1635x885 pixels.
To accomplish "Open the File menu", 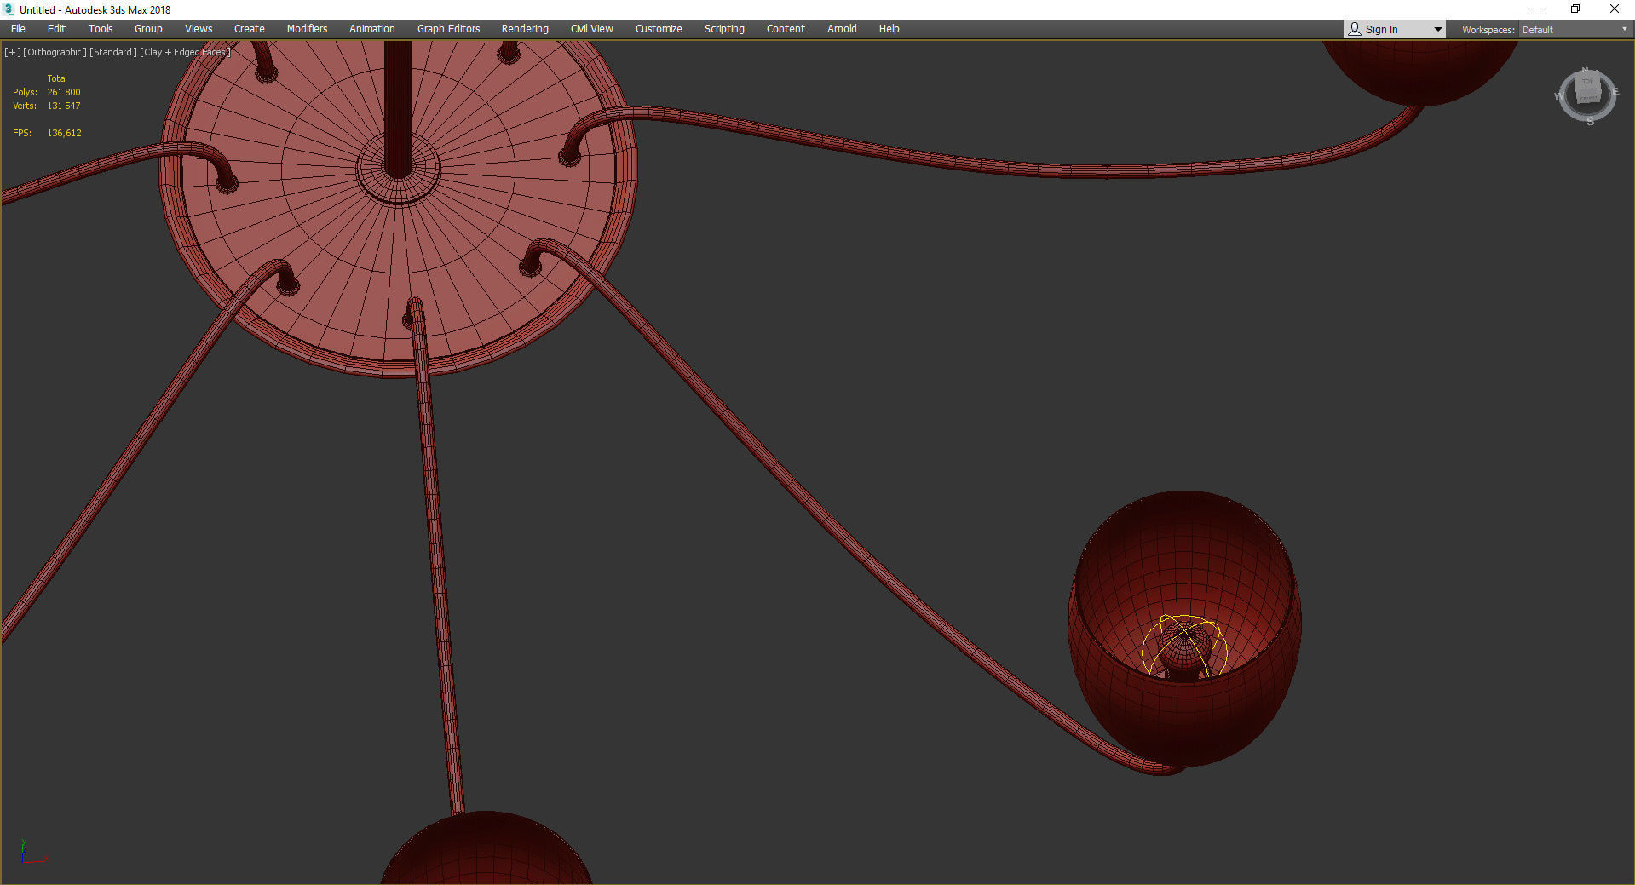I will pos(18,29).
